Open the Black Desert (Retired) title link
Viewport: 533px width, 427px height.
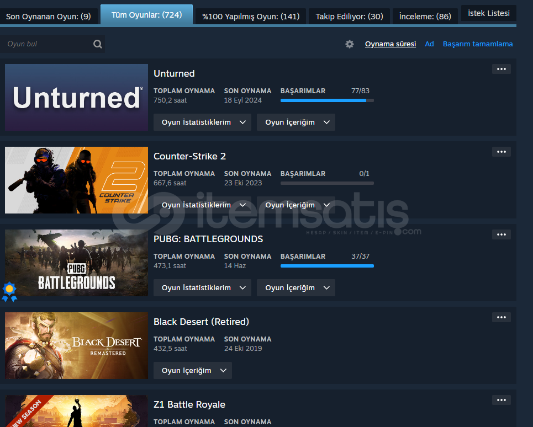(201, 322)
